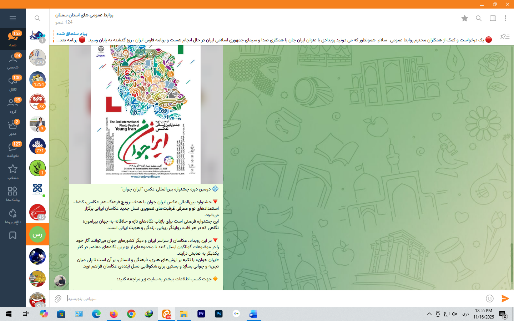
Task: Open the three-dot more options menu
Action: [x=505, y=18]
